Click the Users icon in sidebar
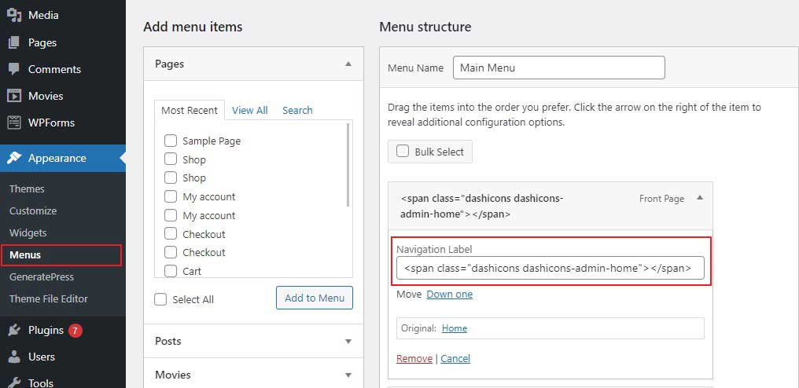The image size is (799, 388). [x=14, y=357]
